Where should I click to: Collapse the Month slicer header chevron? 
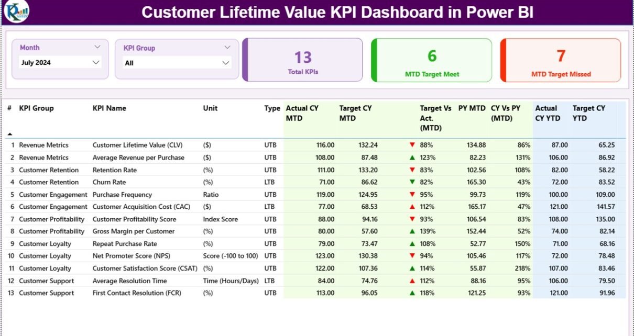[x=97, y=47]
